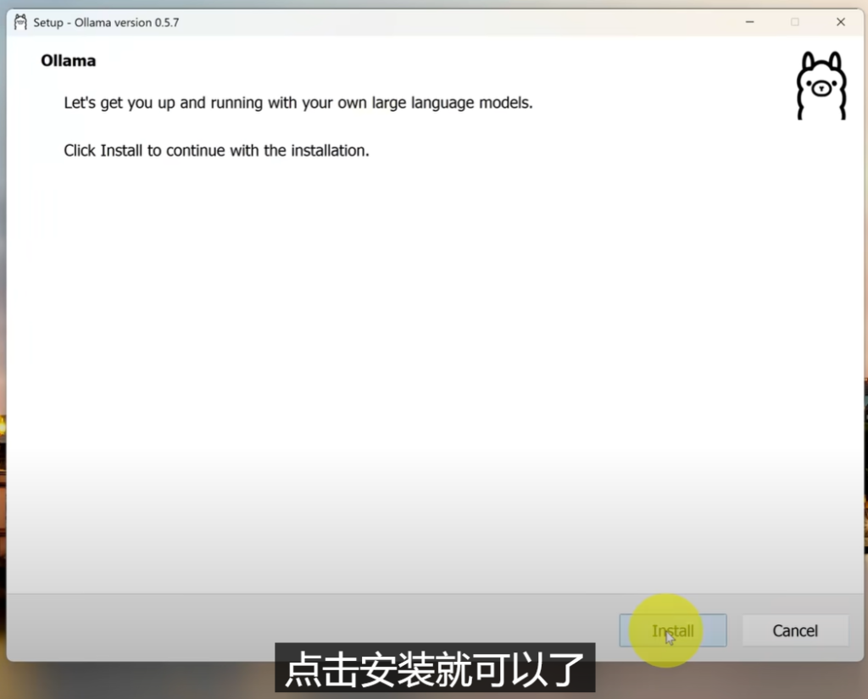
Task: Click the disabled maximize button
Action: click(x=795, y=22)
